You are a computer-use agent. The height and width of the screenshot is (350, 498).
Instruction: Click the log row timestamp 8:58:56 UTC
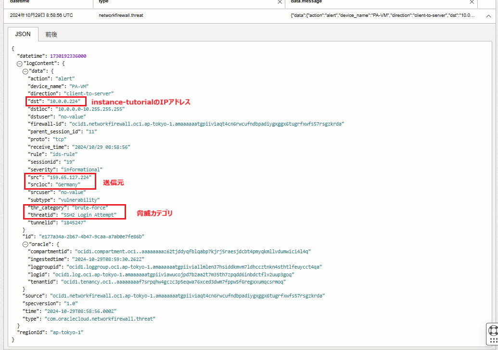(x=41, y=15)
